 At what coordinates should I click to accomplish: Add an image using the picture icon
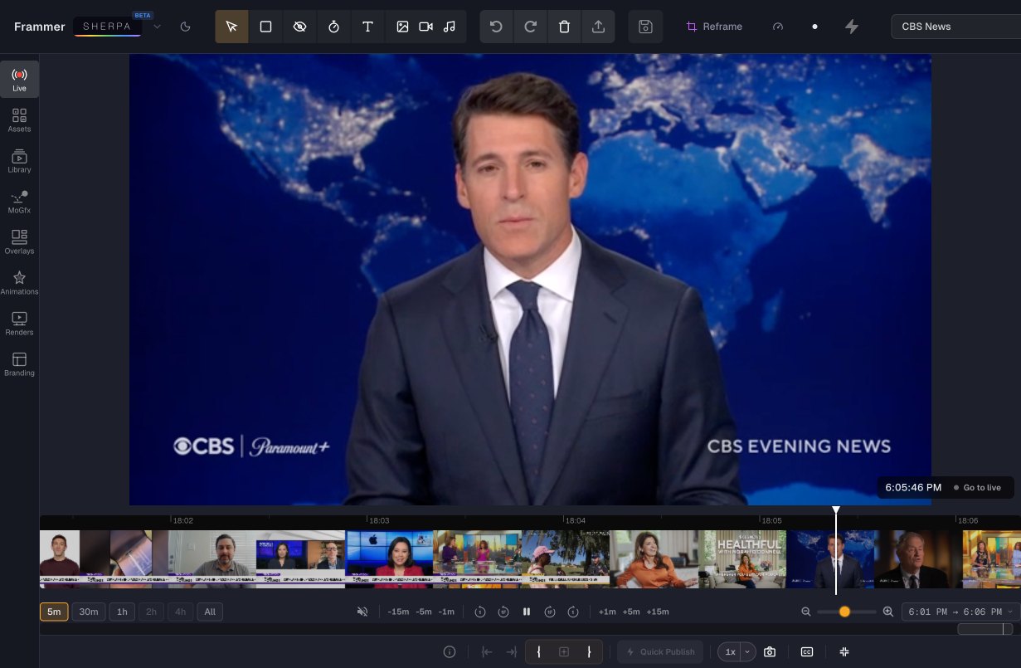(x=402, y=27)
